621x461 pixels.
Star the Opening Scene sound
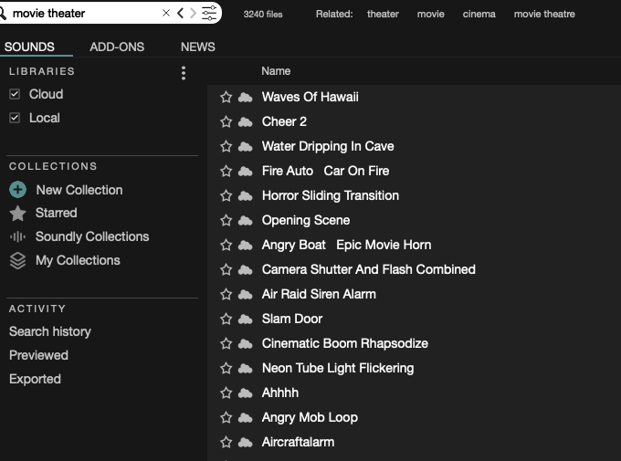point(226,220)
